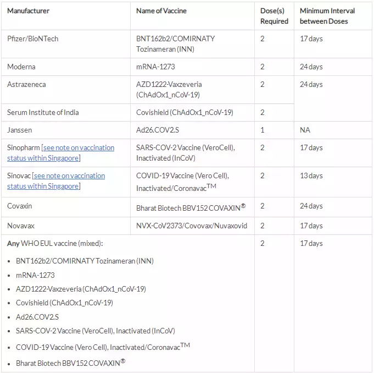The height and width of the screenshot is (373, 374).
Task: Click the Serum Institute of India cell
Action: pyautogui.click(x=43, y=113)
